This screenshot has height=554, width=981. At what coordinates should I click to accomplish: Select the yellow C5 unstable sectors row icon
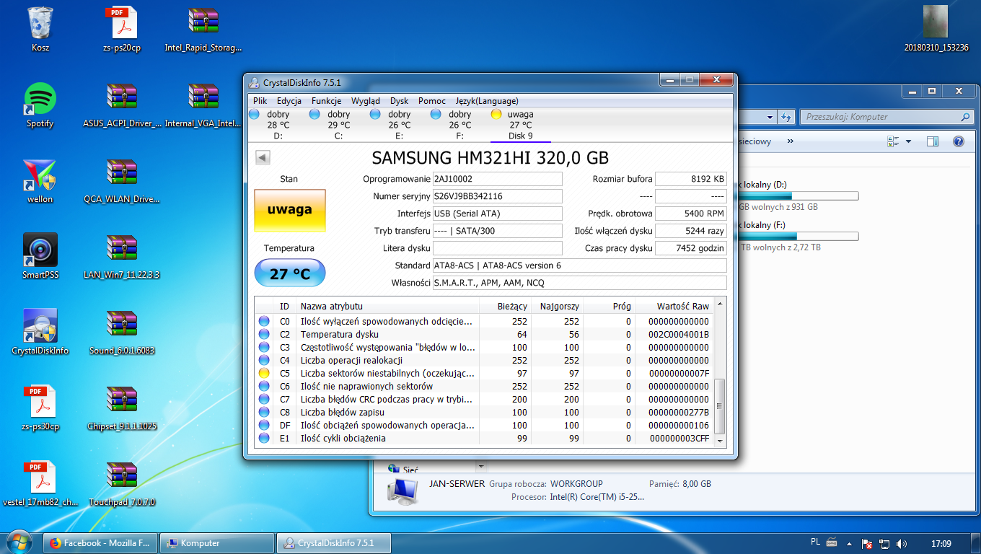(264, 374)
